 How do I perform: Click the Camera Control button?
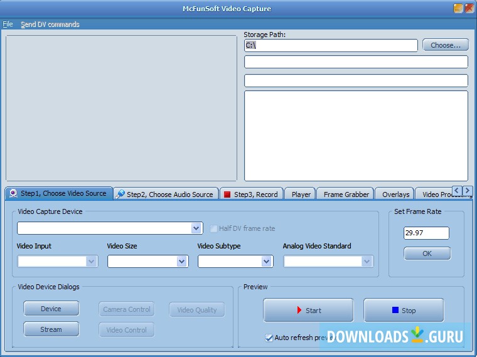[127, 309]
